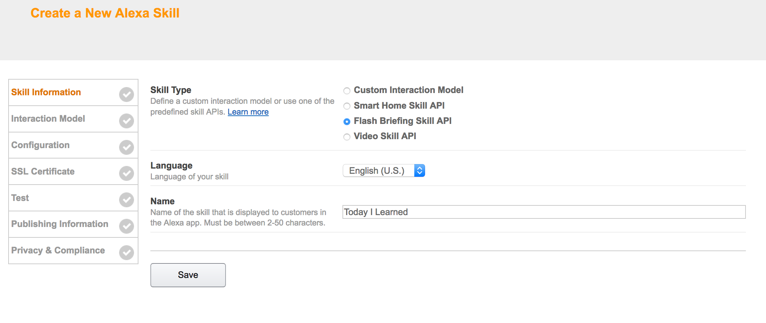Pick the Video Skill API radio button
Viewport: 766px width, 323px height.
[347, 137]
